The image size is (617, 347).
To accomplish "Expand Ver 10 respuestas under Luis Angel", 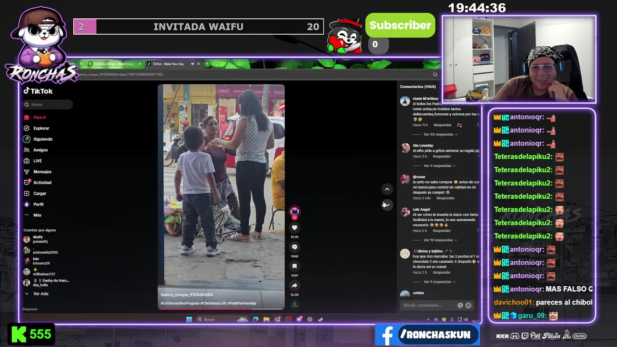I will click(x=440, y=240).
